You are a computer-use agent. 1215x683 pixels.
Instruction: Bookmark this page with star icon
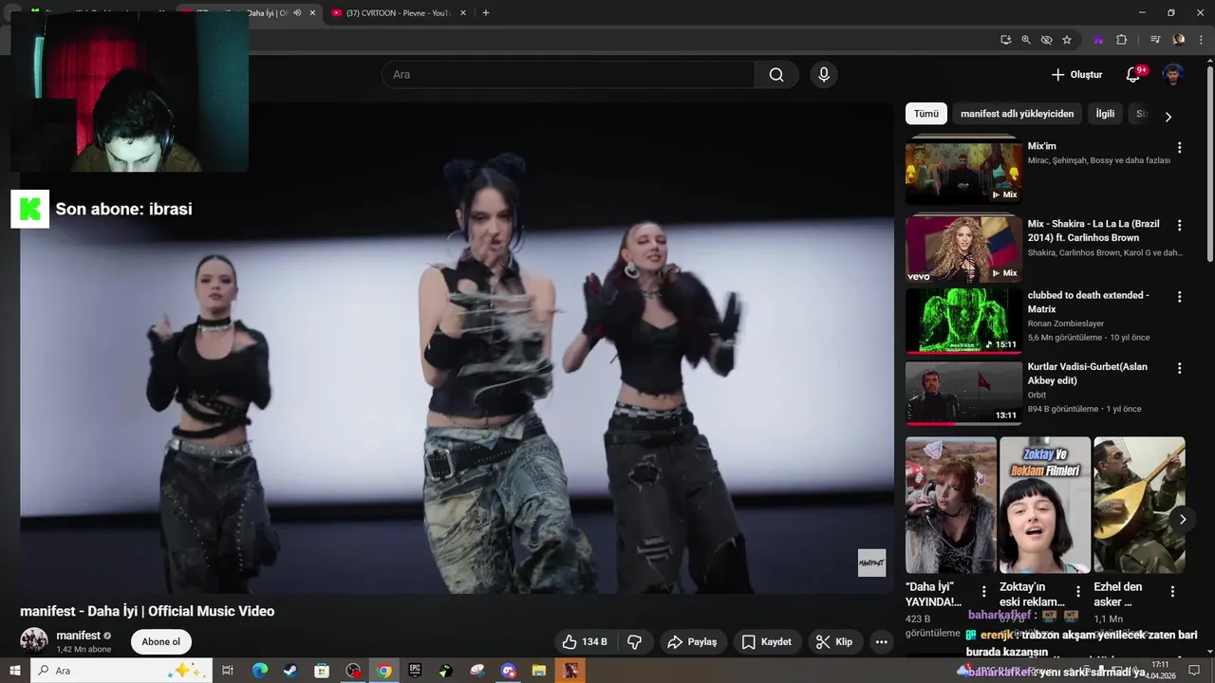point(1067,40)
